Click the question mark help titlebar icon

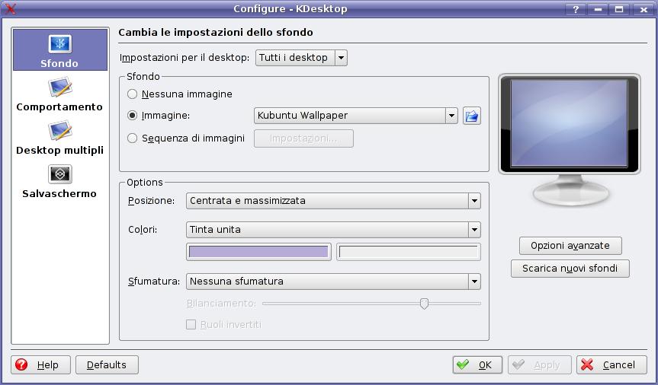pos(576,8)
